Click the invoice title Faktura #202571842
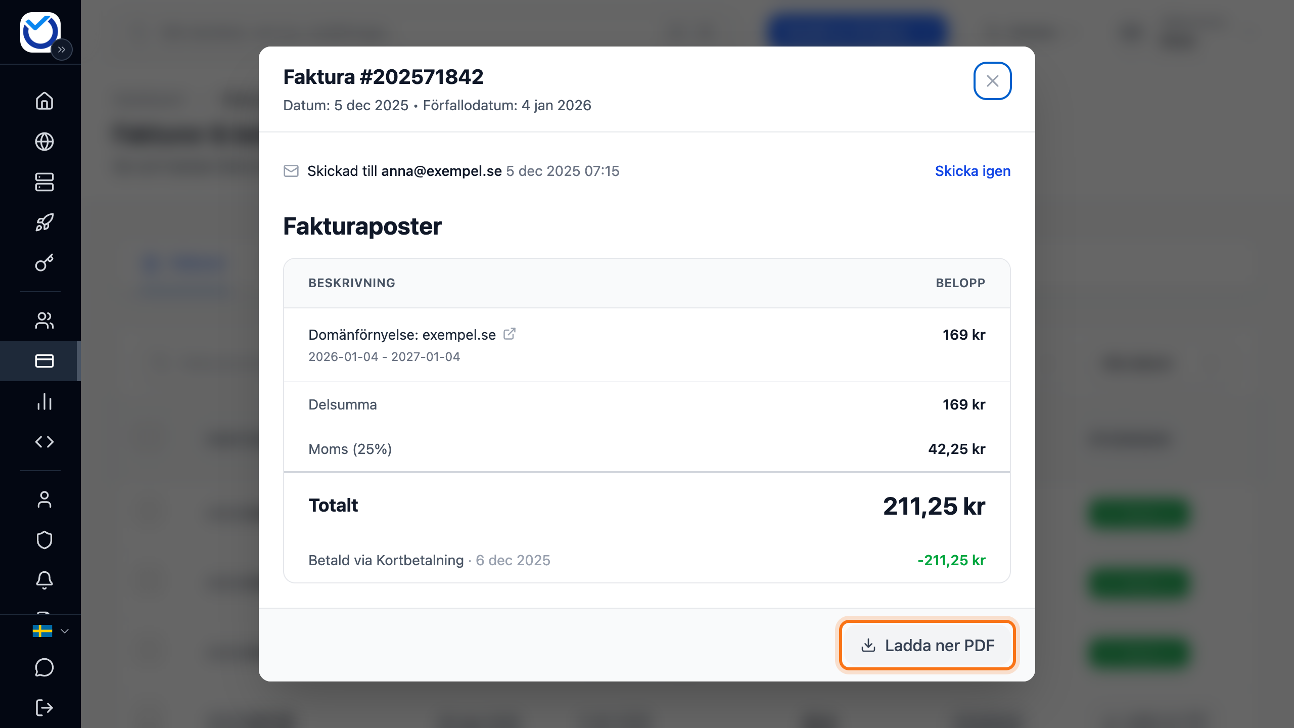Viewport: 1294px width, 728px height. tap(383, 77)
